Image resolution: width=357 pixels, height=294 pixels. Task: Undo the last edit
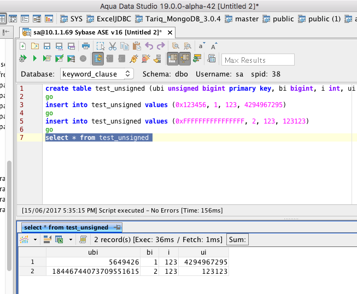(x=149, y=46)
